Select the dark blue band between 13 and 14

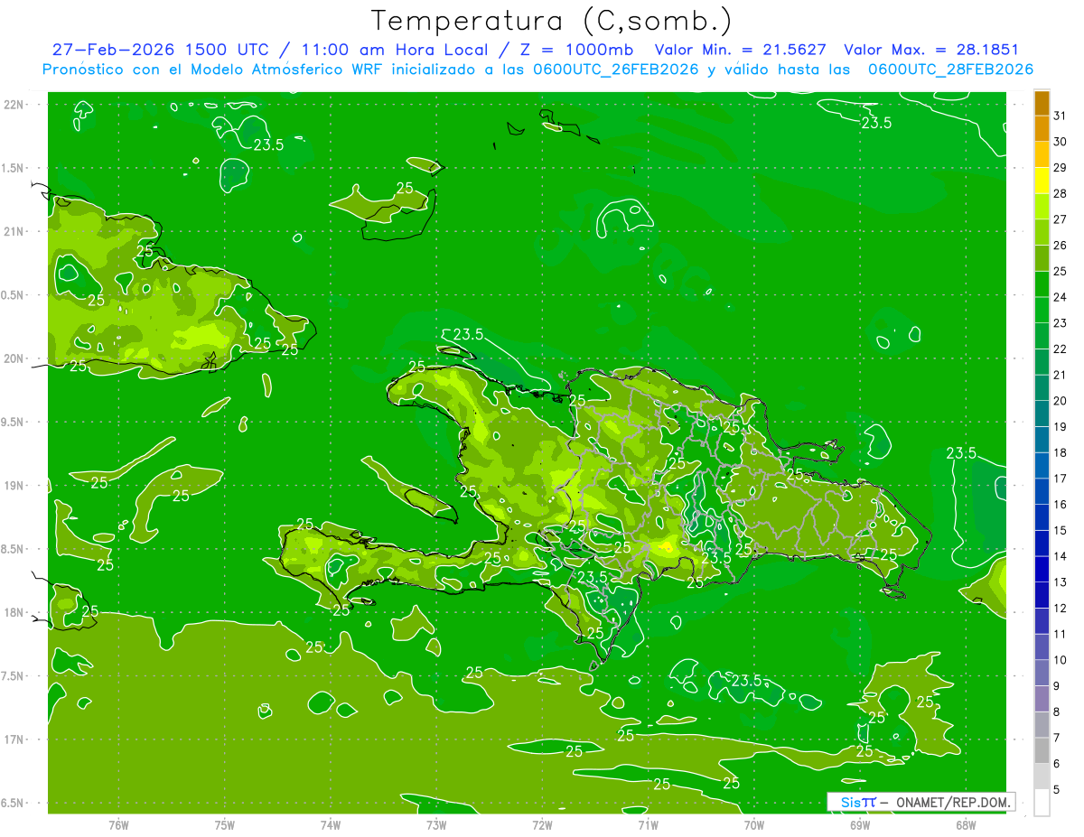pos(1042,569)
